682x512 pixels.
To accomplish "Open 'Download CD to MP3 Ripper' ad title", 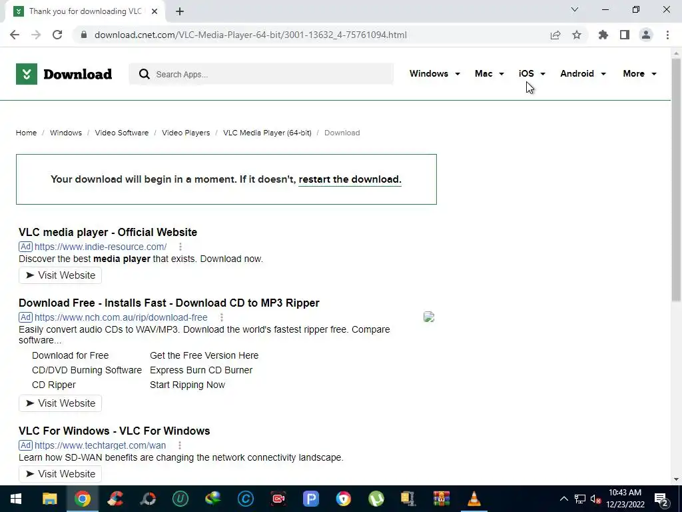I will (169, 303).
